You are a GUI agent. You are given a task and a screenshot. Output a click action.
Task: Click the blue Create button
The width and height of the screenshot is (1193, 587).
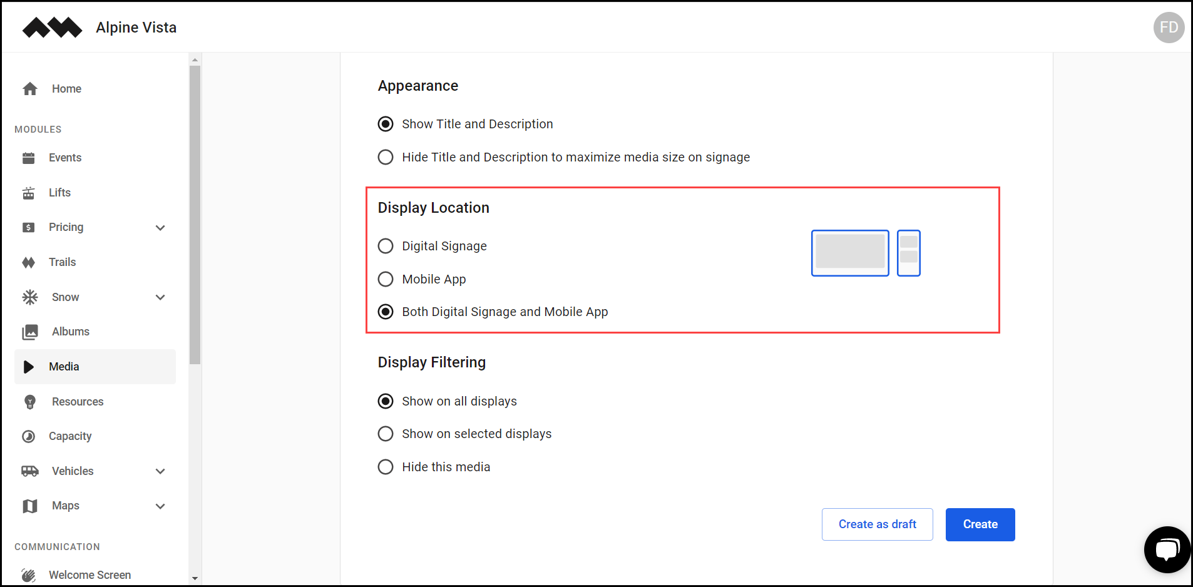980,524
